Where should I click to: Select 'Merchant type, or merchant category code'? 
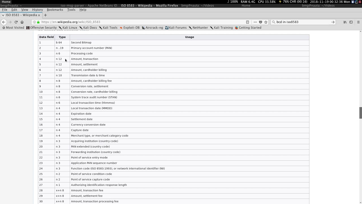(100, 136)
